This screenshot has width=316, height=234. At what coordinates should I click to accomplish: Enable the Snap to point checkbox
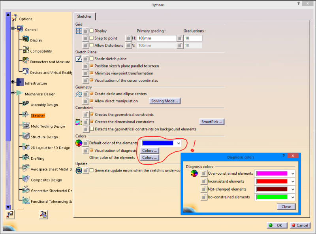92,38
